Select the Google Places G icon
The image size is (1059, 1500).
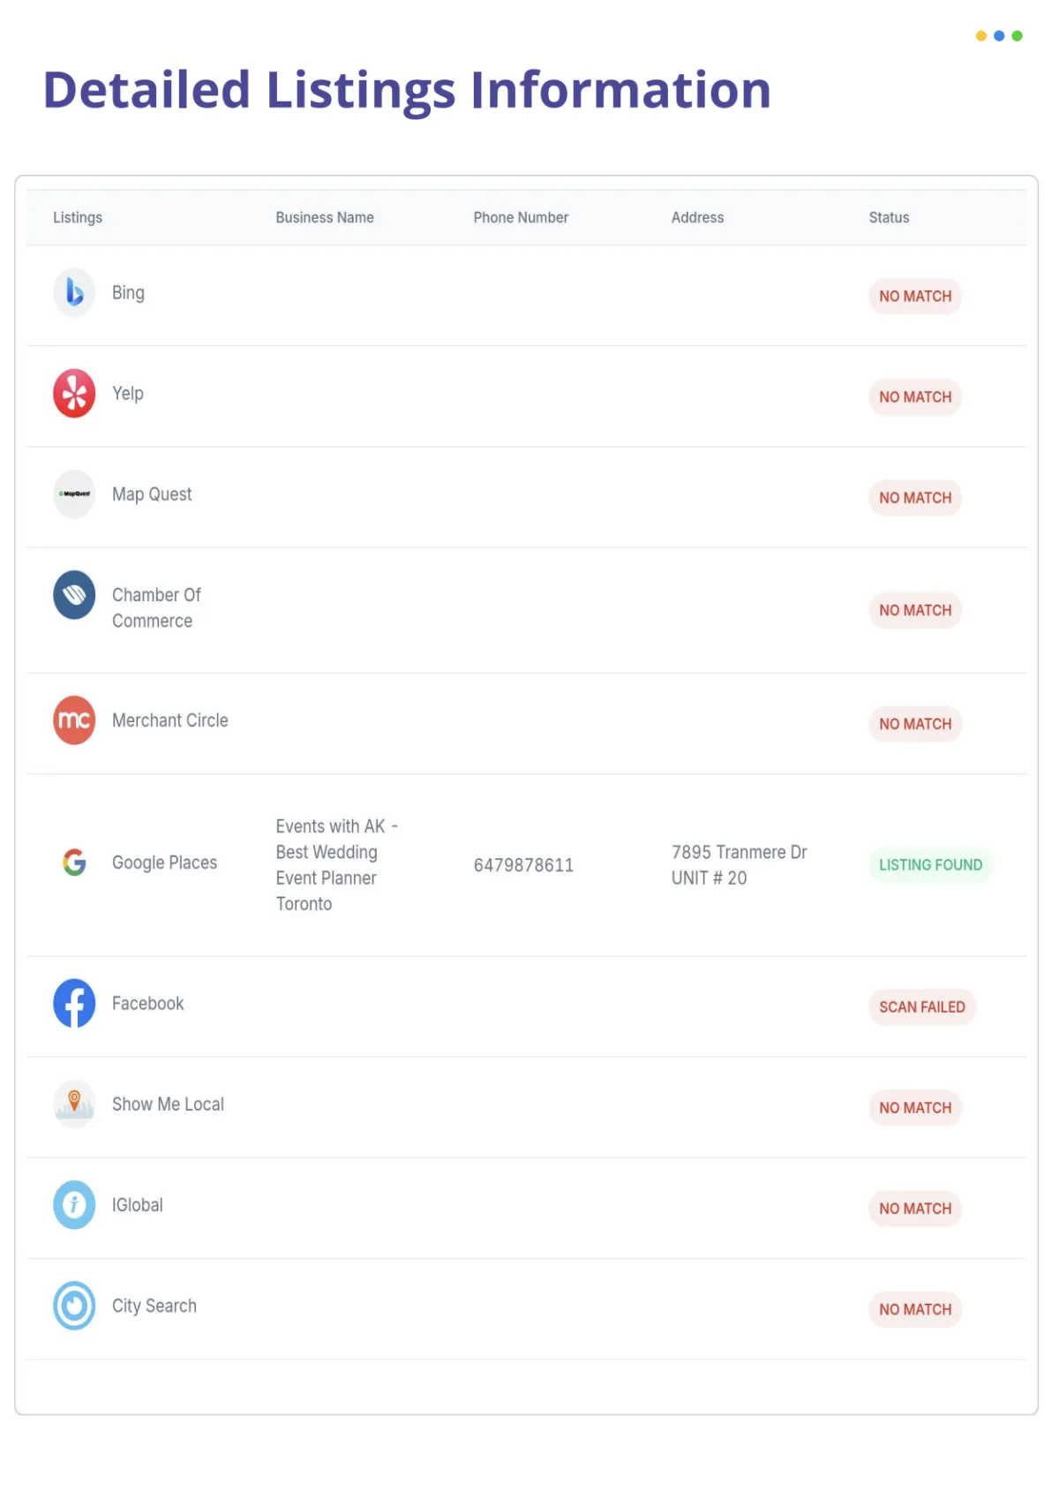tap(74, 862)
